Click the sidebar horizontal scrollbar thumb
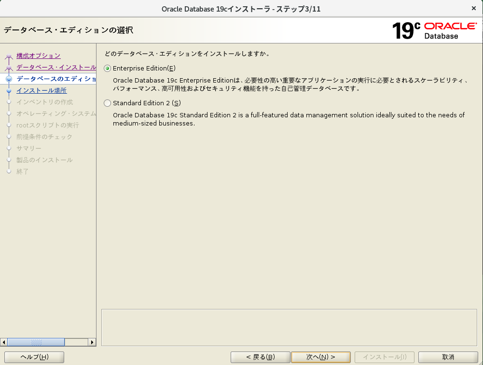This screenshot has height=365, width=483. click(36, 342)
